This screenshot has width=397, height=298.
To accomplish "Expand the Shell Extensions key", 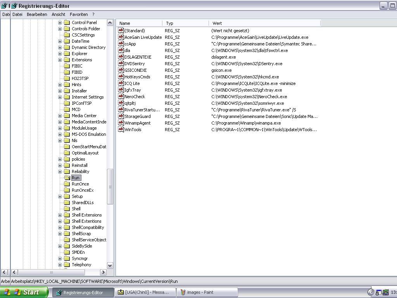I will click(60, 215).
